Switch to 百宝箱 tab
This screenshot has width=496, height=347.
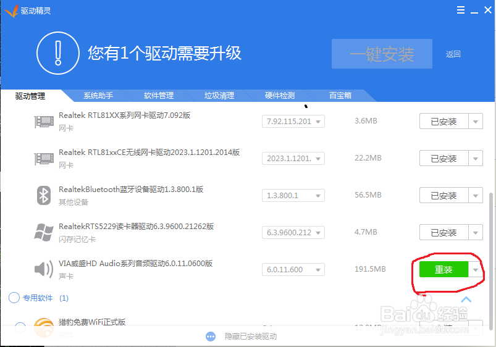[x=340, y=96]
